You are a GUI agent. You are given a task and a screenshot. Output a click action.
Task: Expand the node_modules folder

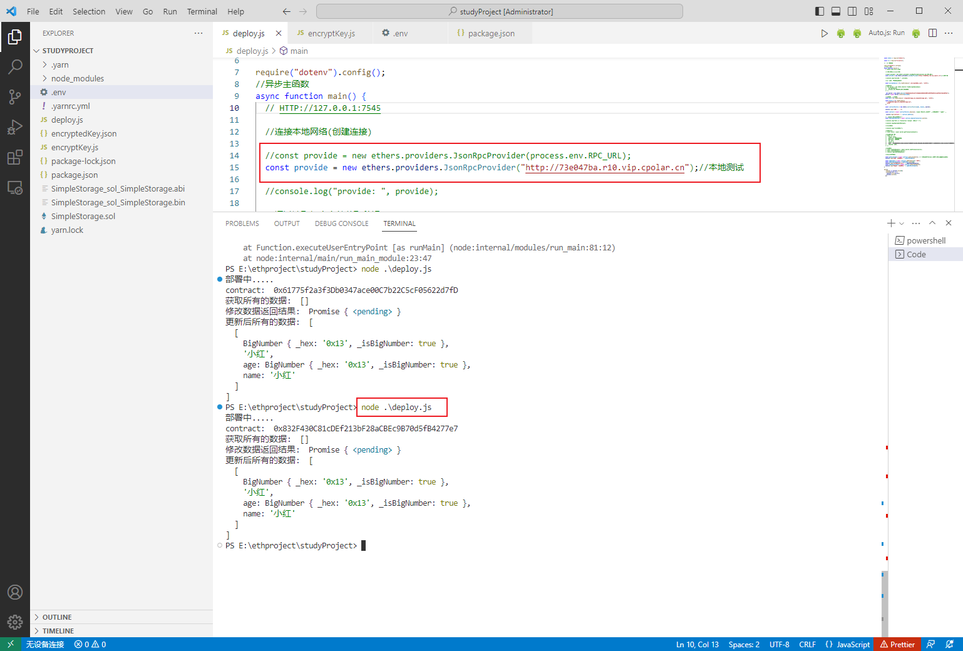coord(78,78)
